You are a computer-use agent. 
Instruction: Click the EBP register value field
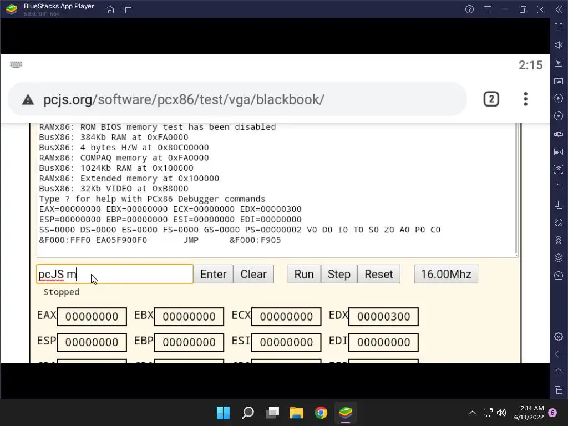[189, 342]
